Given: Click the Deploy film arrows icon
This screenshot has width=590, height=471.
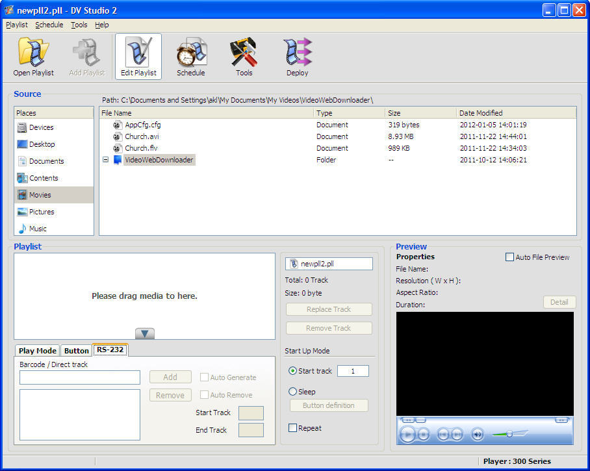Looking at the screenshot, I should click(x=297, y=57).
